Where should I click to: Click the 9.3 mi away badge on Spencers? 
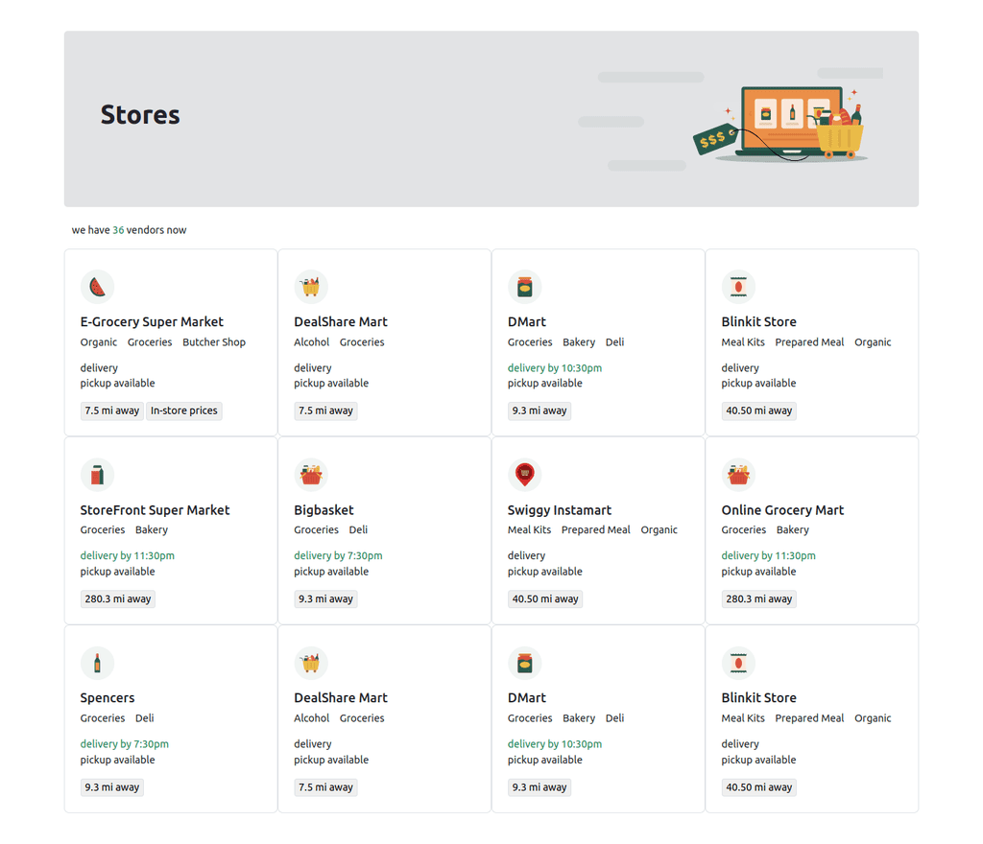coord(112,787)
